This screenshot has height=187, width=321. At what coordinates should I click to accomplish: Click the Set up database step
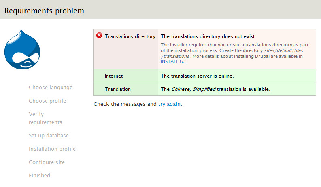tap(49, 136)
